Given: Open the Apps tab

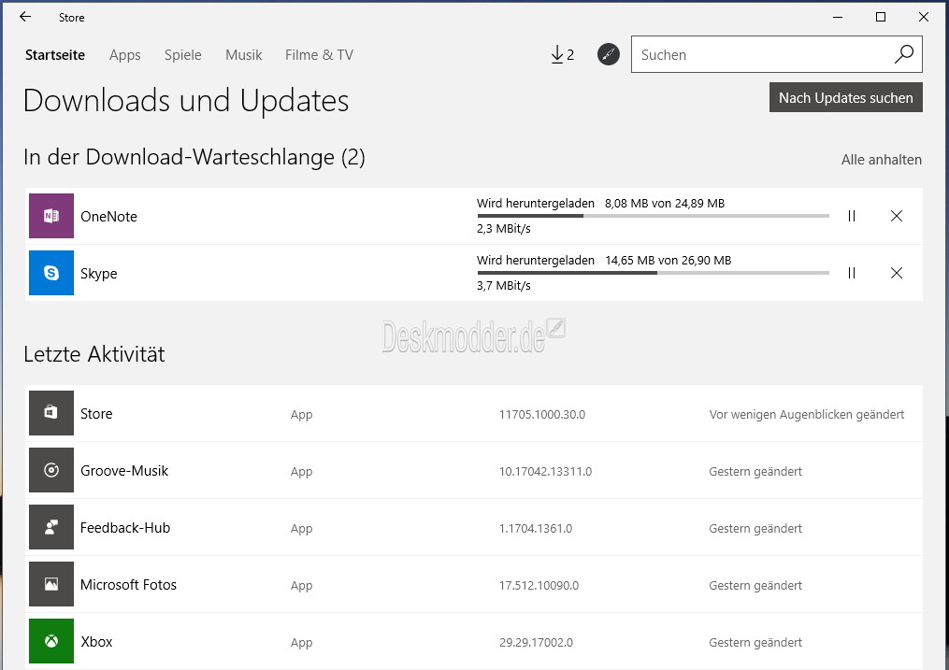Looking at the screenshot, I should point(125,55).
